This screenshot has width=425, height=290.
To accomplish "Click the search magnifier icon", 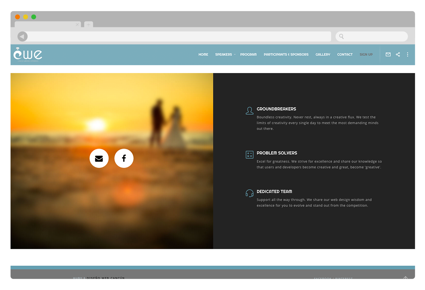I will point(341,36).
